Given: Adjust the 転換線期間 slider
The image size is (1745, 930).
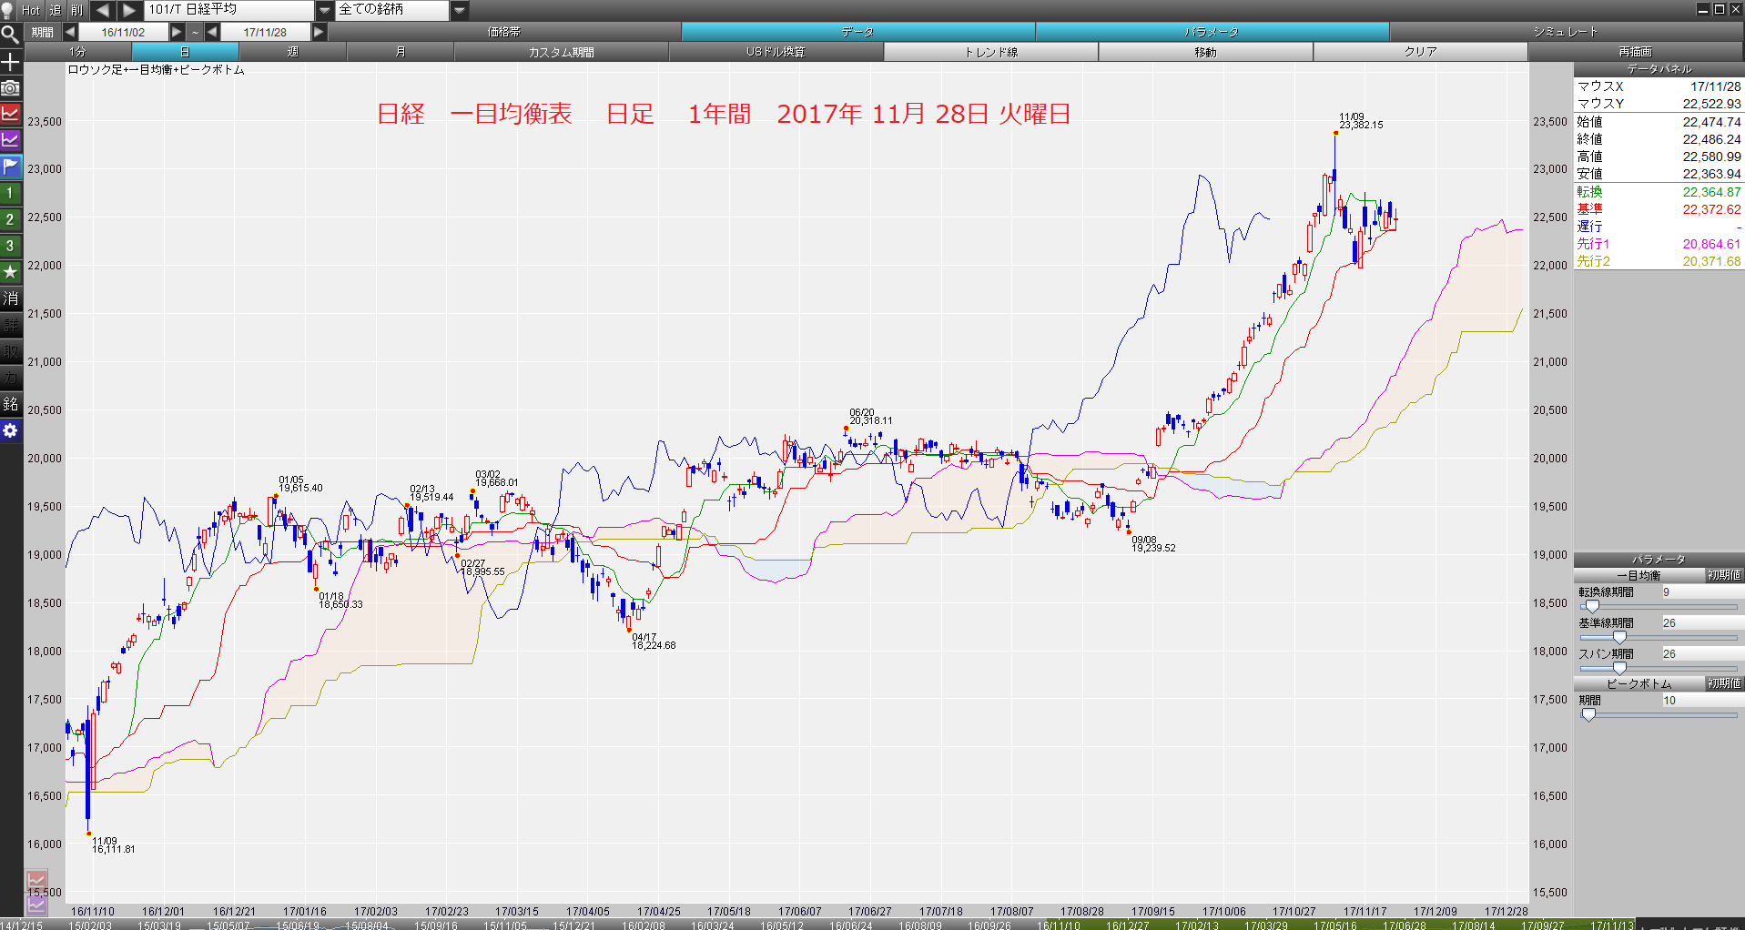Looking at the screenshot, I should coord(1658,607).
